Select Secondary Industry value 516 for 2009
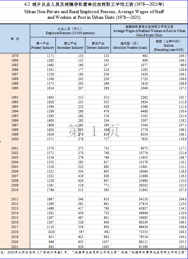 pos(70,185)
